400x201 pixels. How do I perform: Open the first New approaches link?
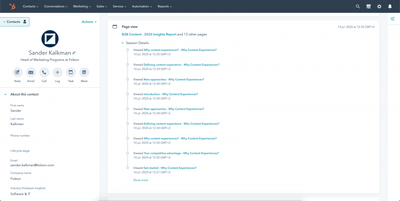click(174, 79)
